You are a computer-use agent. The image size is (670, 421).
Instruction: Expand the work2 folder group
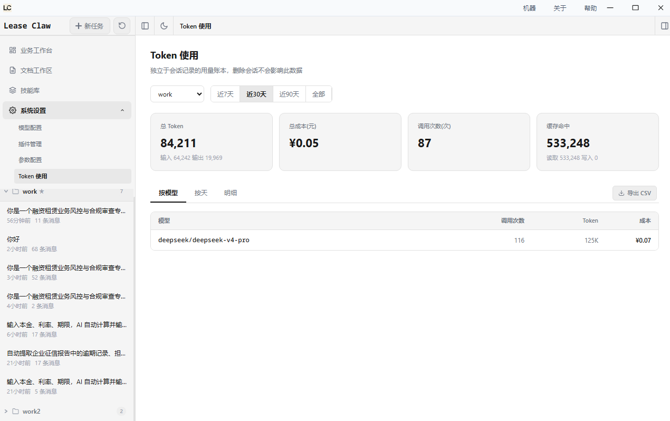pyautogui.click(x=6, y=411)
